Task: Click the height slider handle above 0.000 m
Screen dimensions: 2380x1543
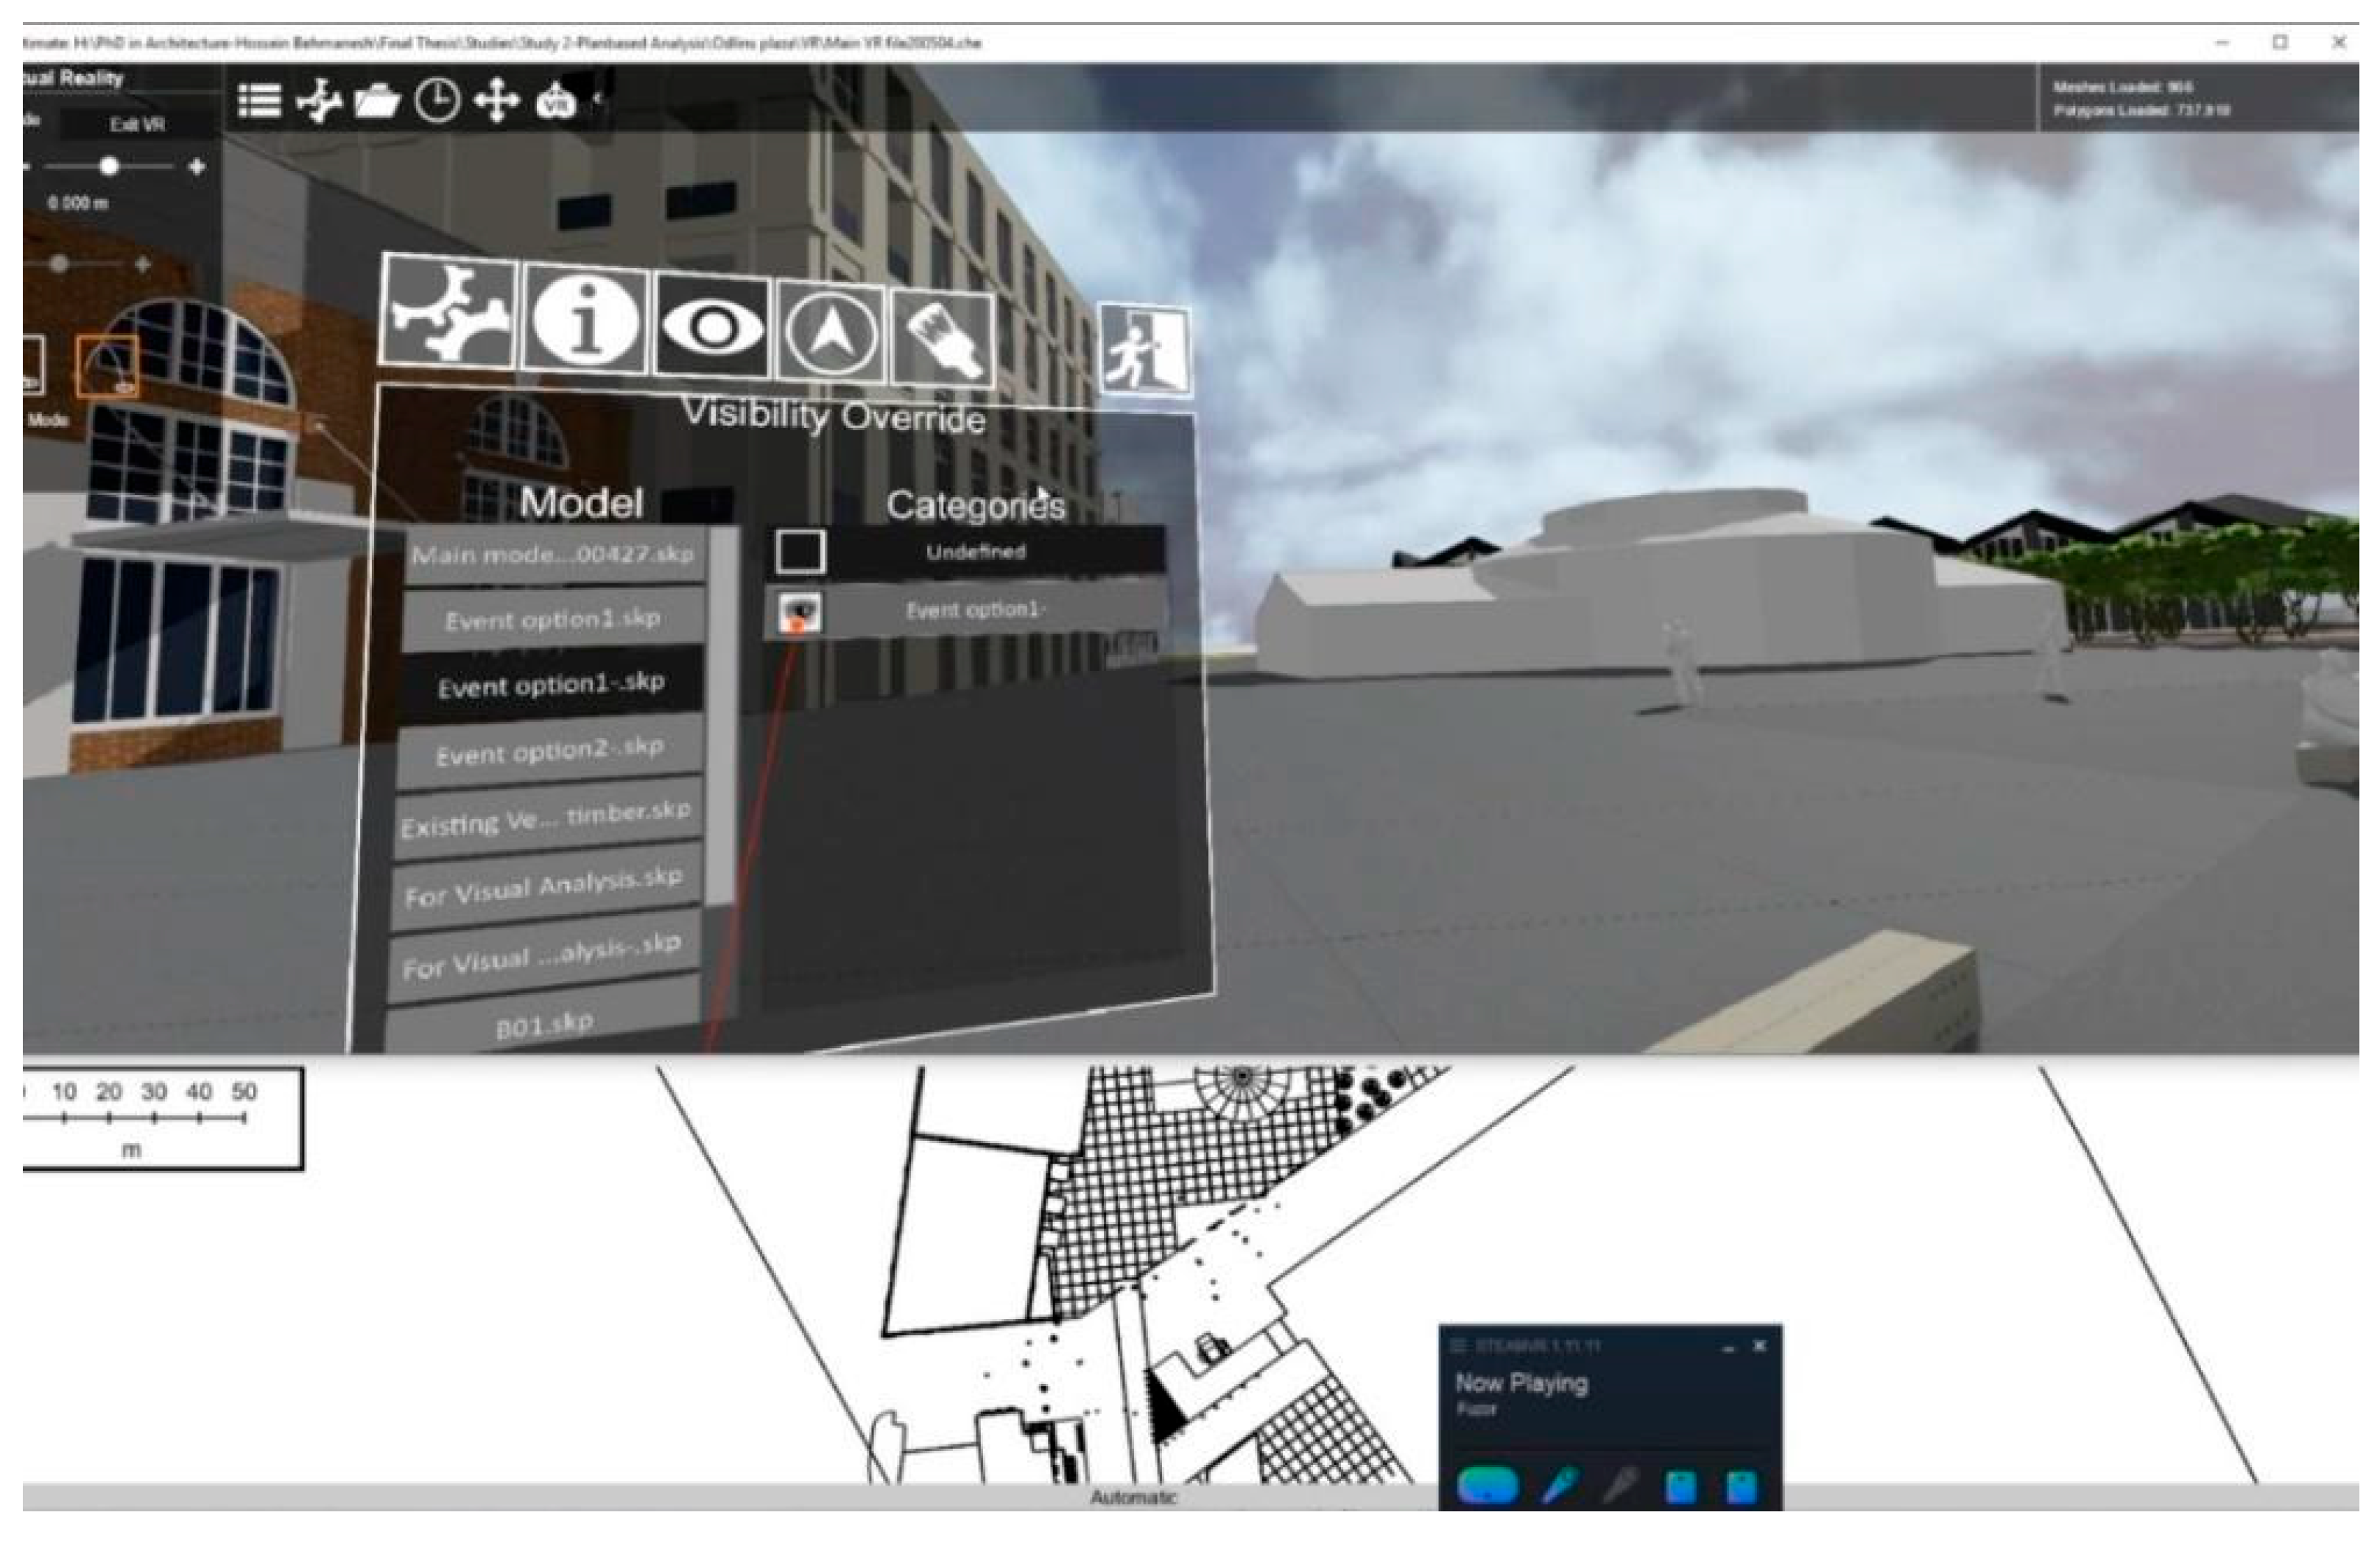Action: (110, 167)
